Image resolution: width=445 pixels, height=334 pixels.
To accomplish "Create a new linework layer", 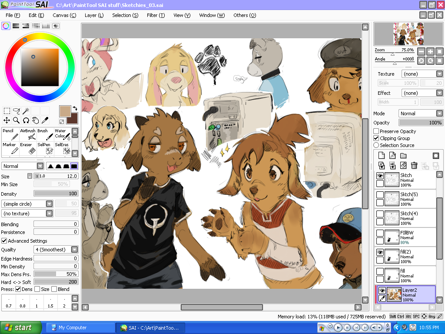I will click(392, 155).
